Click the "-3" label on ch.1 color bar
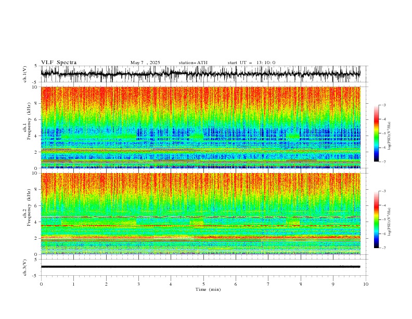The height and width of the screenshot is (319, 412). [x=384, y=105]
